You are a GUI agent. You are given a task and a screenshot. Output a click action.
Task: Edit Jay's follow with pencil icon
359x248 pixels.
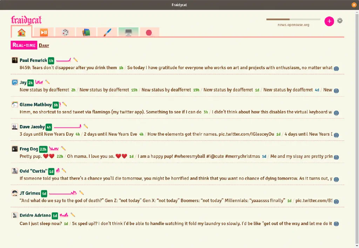(x=47, y=82)
